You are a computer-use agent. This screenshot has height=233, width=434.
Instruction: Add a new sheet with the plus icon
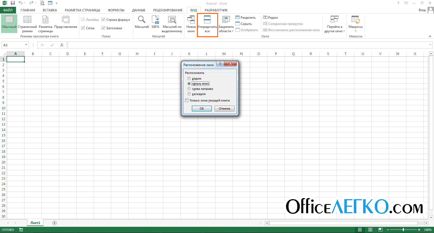click(x=55, y=223)
